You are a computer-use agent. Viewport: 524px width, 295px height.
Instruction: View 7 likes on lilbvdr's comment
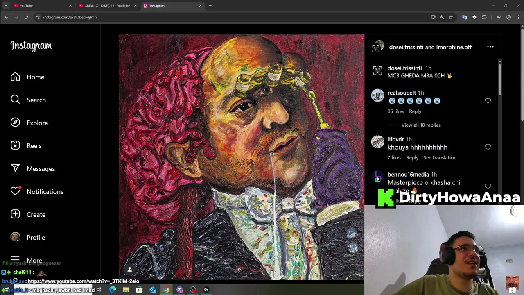[x=394, y=158]
